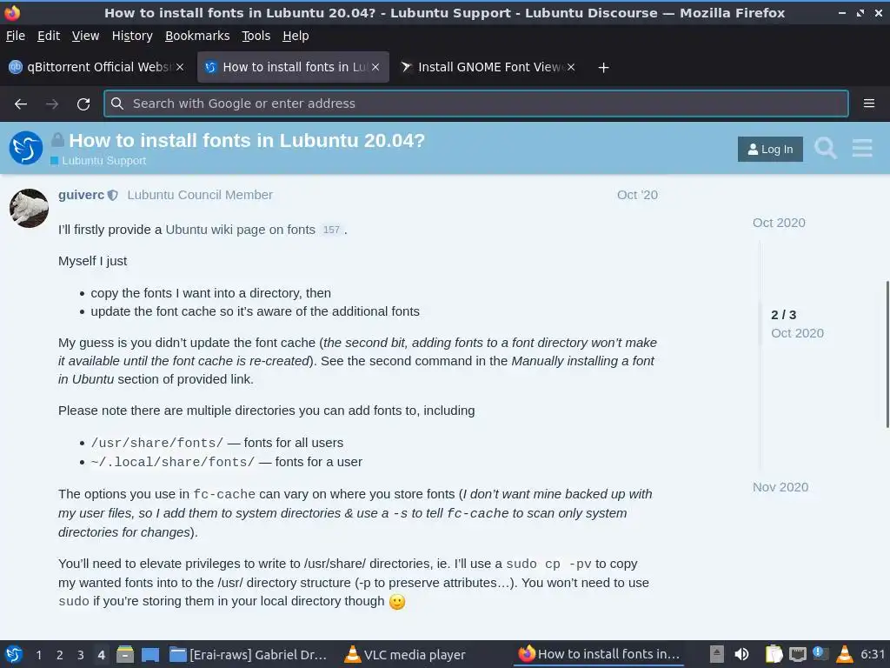Click the topic title How to install fonts
Viewport: 890px width, 668px height.
coord(247,140)
